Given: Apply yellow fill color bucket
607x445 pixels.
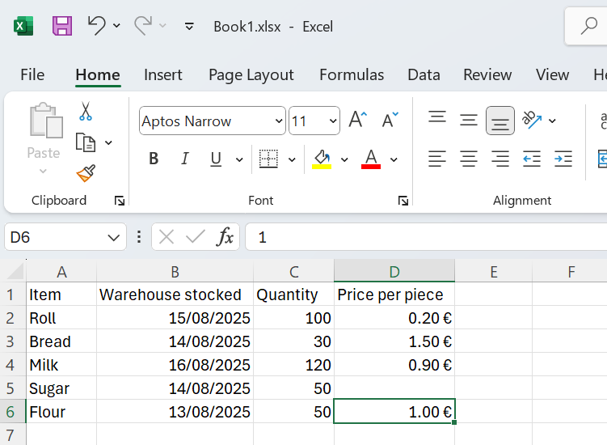Looking at the screenshot, I should point(322,159).
